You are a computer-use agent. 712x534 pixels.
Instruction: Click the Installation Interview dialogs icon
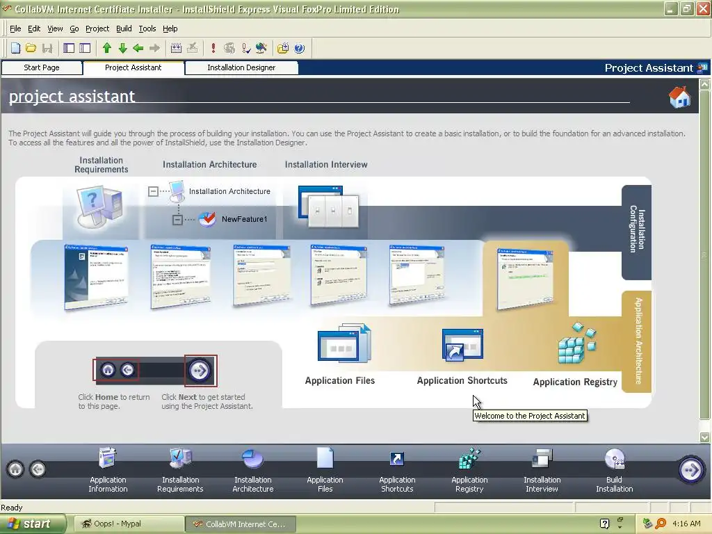(328, 207)
